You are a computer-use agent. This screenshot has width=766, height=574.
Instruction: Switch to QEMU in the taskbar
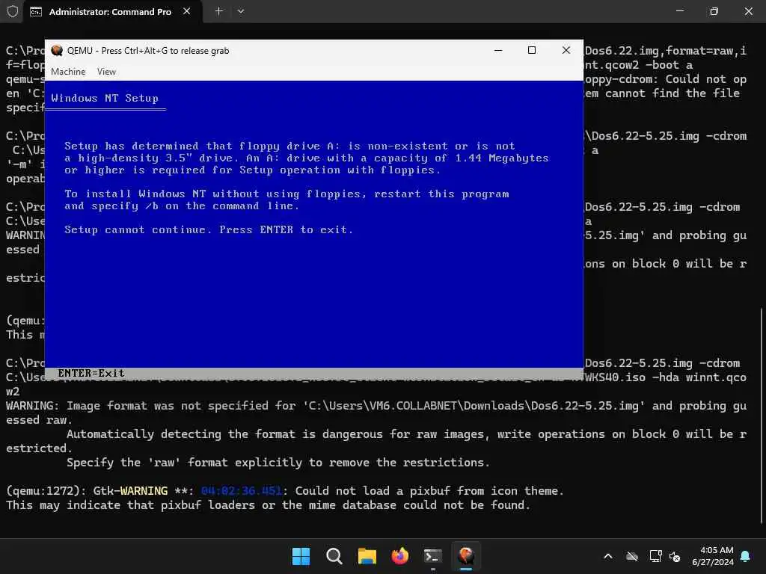coord(466,556)
